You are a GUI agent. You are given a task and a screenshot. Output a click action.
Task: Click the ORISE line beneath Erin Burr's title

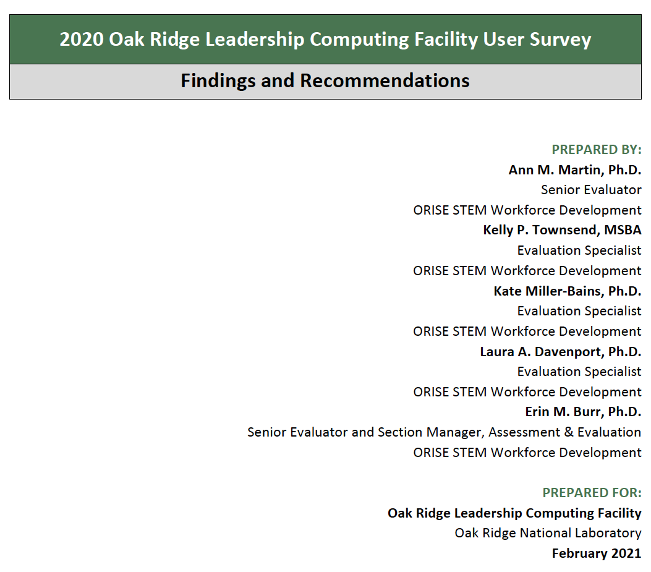527,453
